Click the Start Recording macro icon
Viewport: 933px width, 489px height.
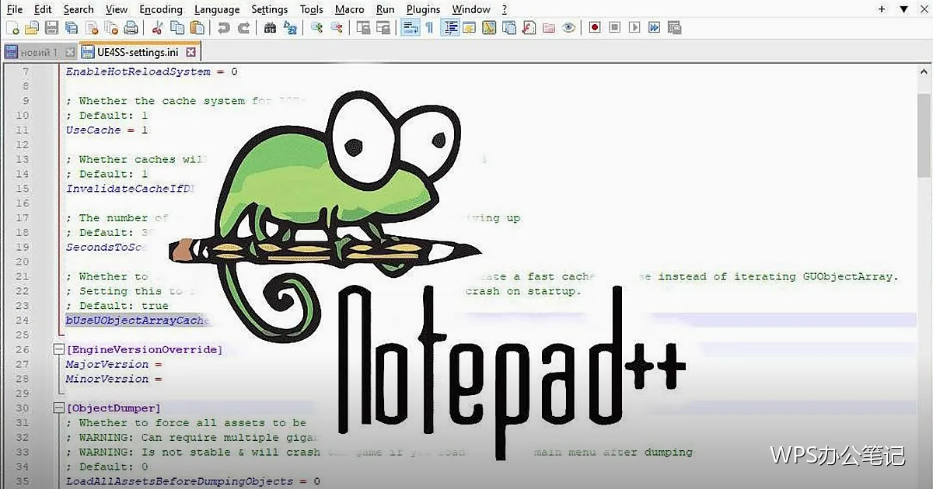pos(595,28)
